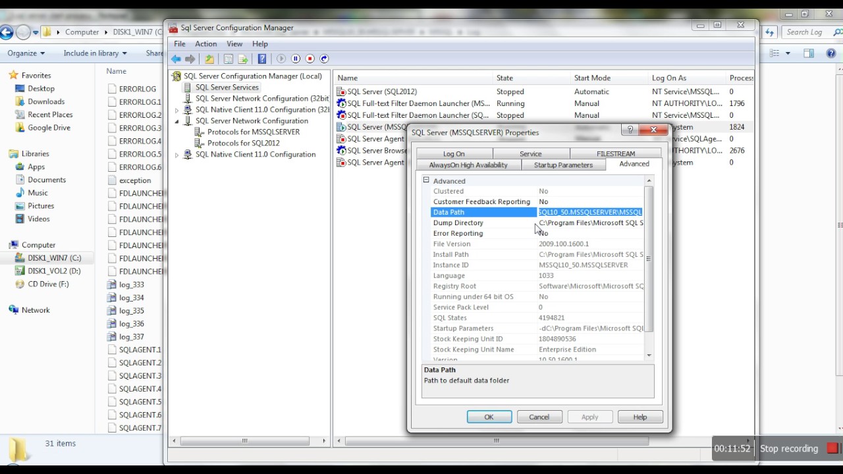843x474 pixels.
Task: Open the View menu
Action: click(234, 43)
